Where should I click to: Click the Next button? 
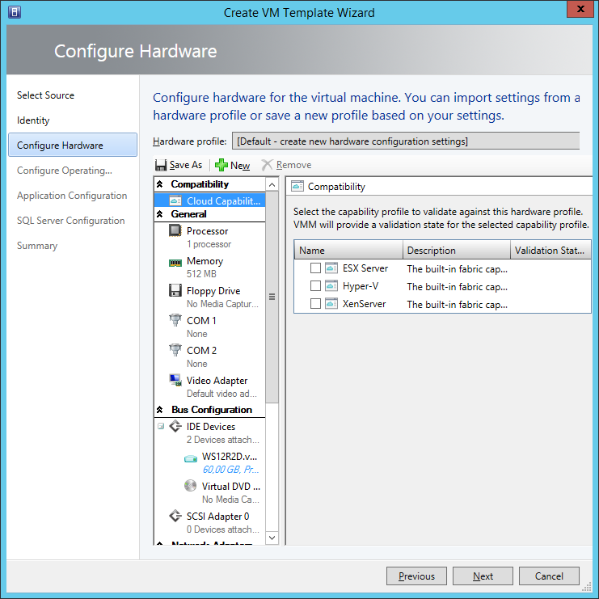(x=483, y=576)
